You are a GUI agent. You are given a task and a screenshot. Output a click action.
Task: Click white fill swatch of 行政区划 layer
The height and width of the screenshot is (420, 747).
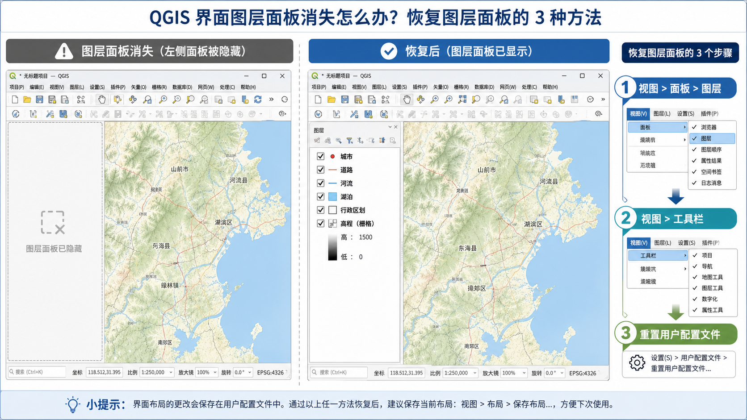point(332,210)
